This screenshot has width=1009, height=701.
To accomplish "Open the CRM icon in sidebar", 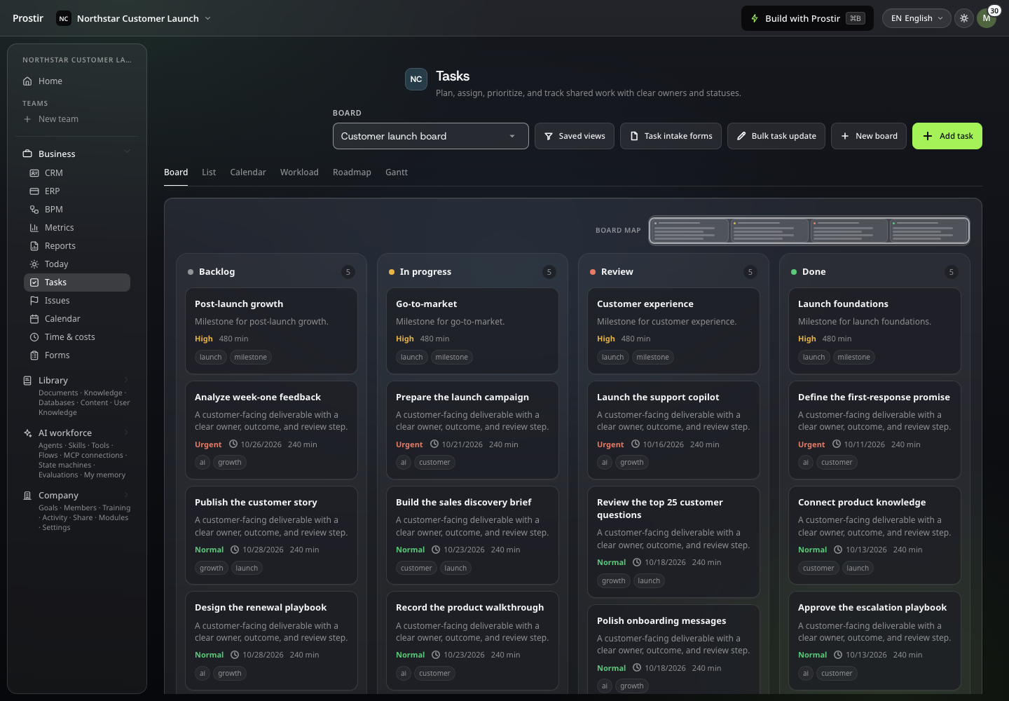I will click(x=34, y=173).
